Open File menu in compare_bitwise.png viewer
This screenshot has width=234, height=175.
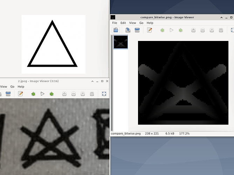pos(115,23)
